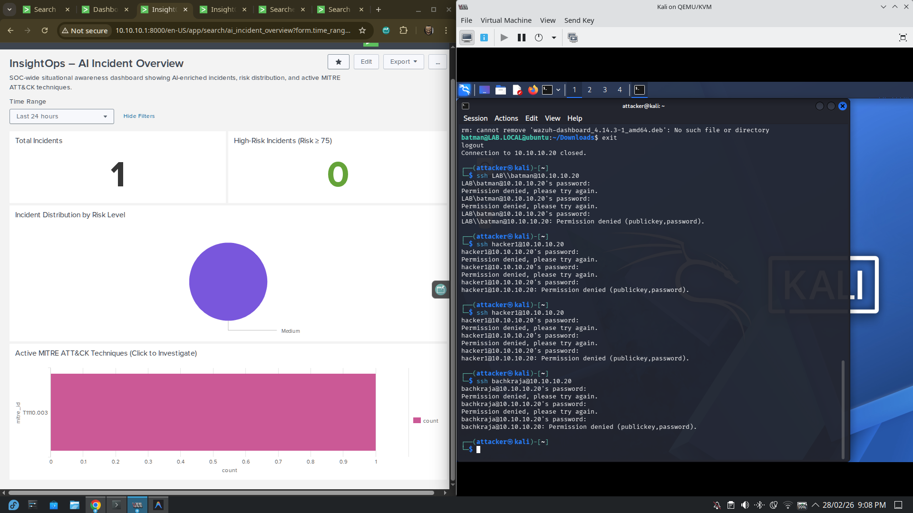Screen dimensions: 913x513
Task: Click the Wi-Fi network tray icon
Action: pos(788,505)
